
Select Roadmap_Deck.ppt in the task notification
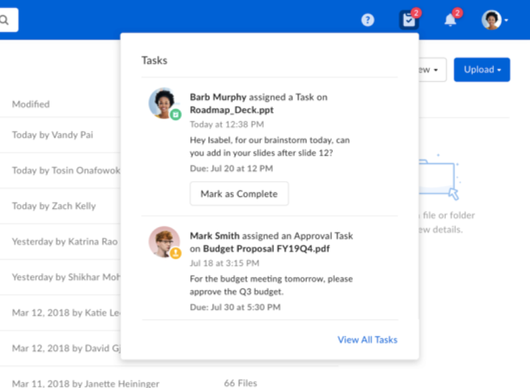[x=231, y=110]
